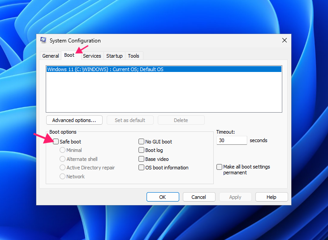This screenshot has height=240, width=328.
Task: Enable the Safe boot checkbox
Action: [x=56, y=142]
